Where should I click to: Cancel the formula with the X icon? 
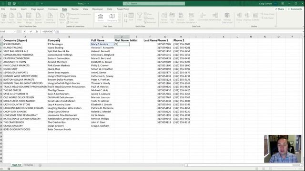pyautogui.click(x=25, y=31)
